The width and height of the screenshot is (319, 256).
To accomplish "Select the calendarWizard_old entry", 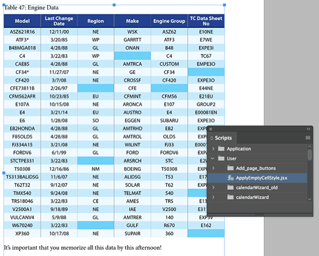I will pyautogui.click(x=257, y=188).
